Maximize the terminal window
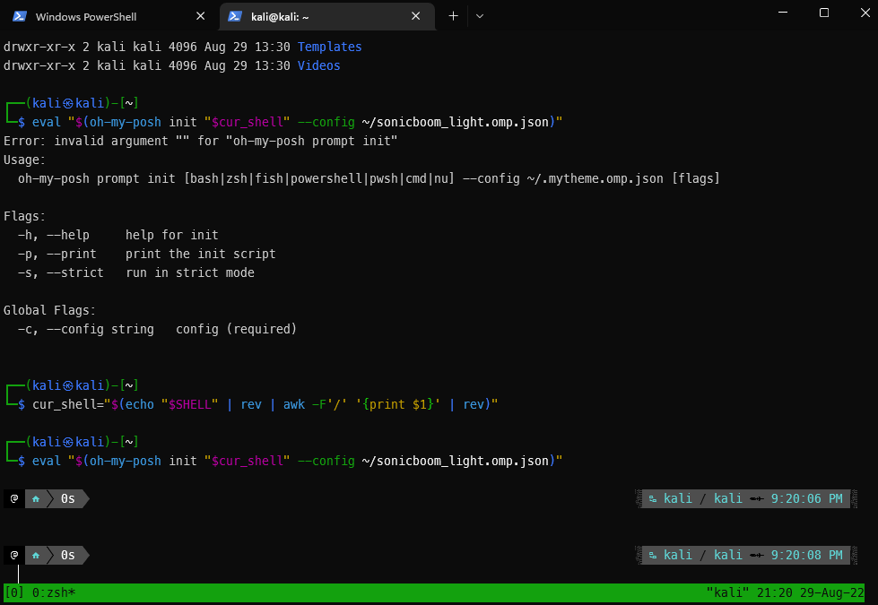Viewport: 878px width, 605px height. coord(823,13)
